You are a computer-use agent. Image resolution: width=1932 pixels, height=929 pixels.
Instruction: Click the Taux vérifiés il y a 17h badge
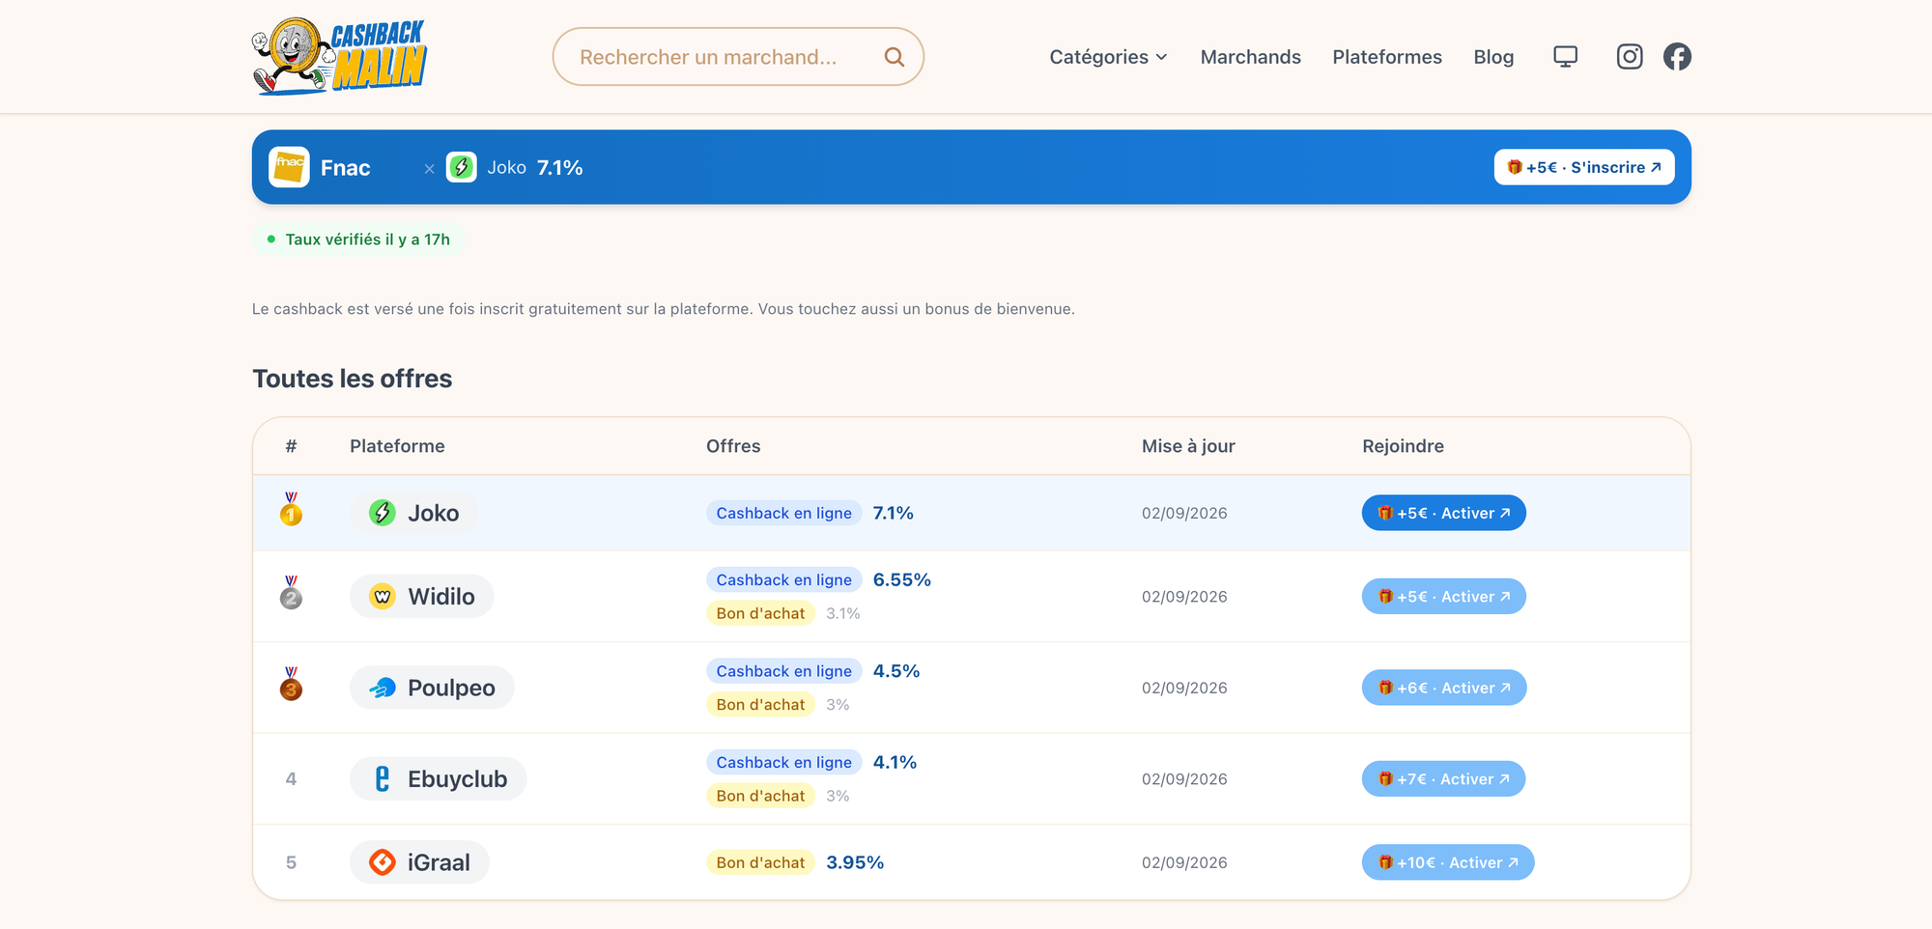click(358, 239)
